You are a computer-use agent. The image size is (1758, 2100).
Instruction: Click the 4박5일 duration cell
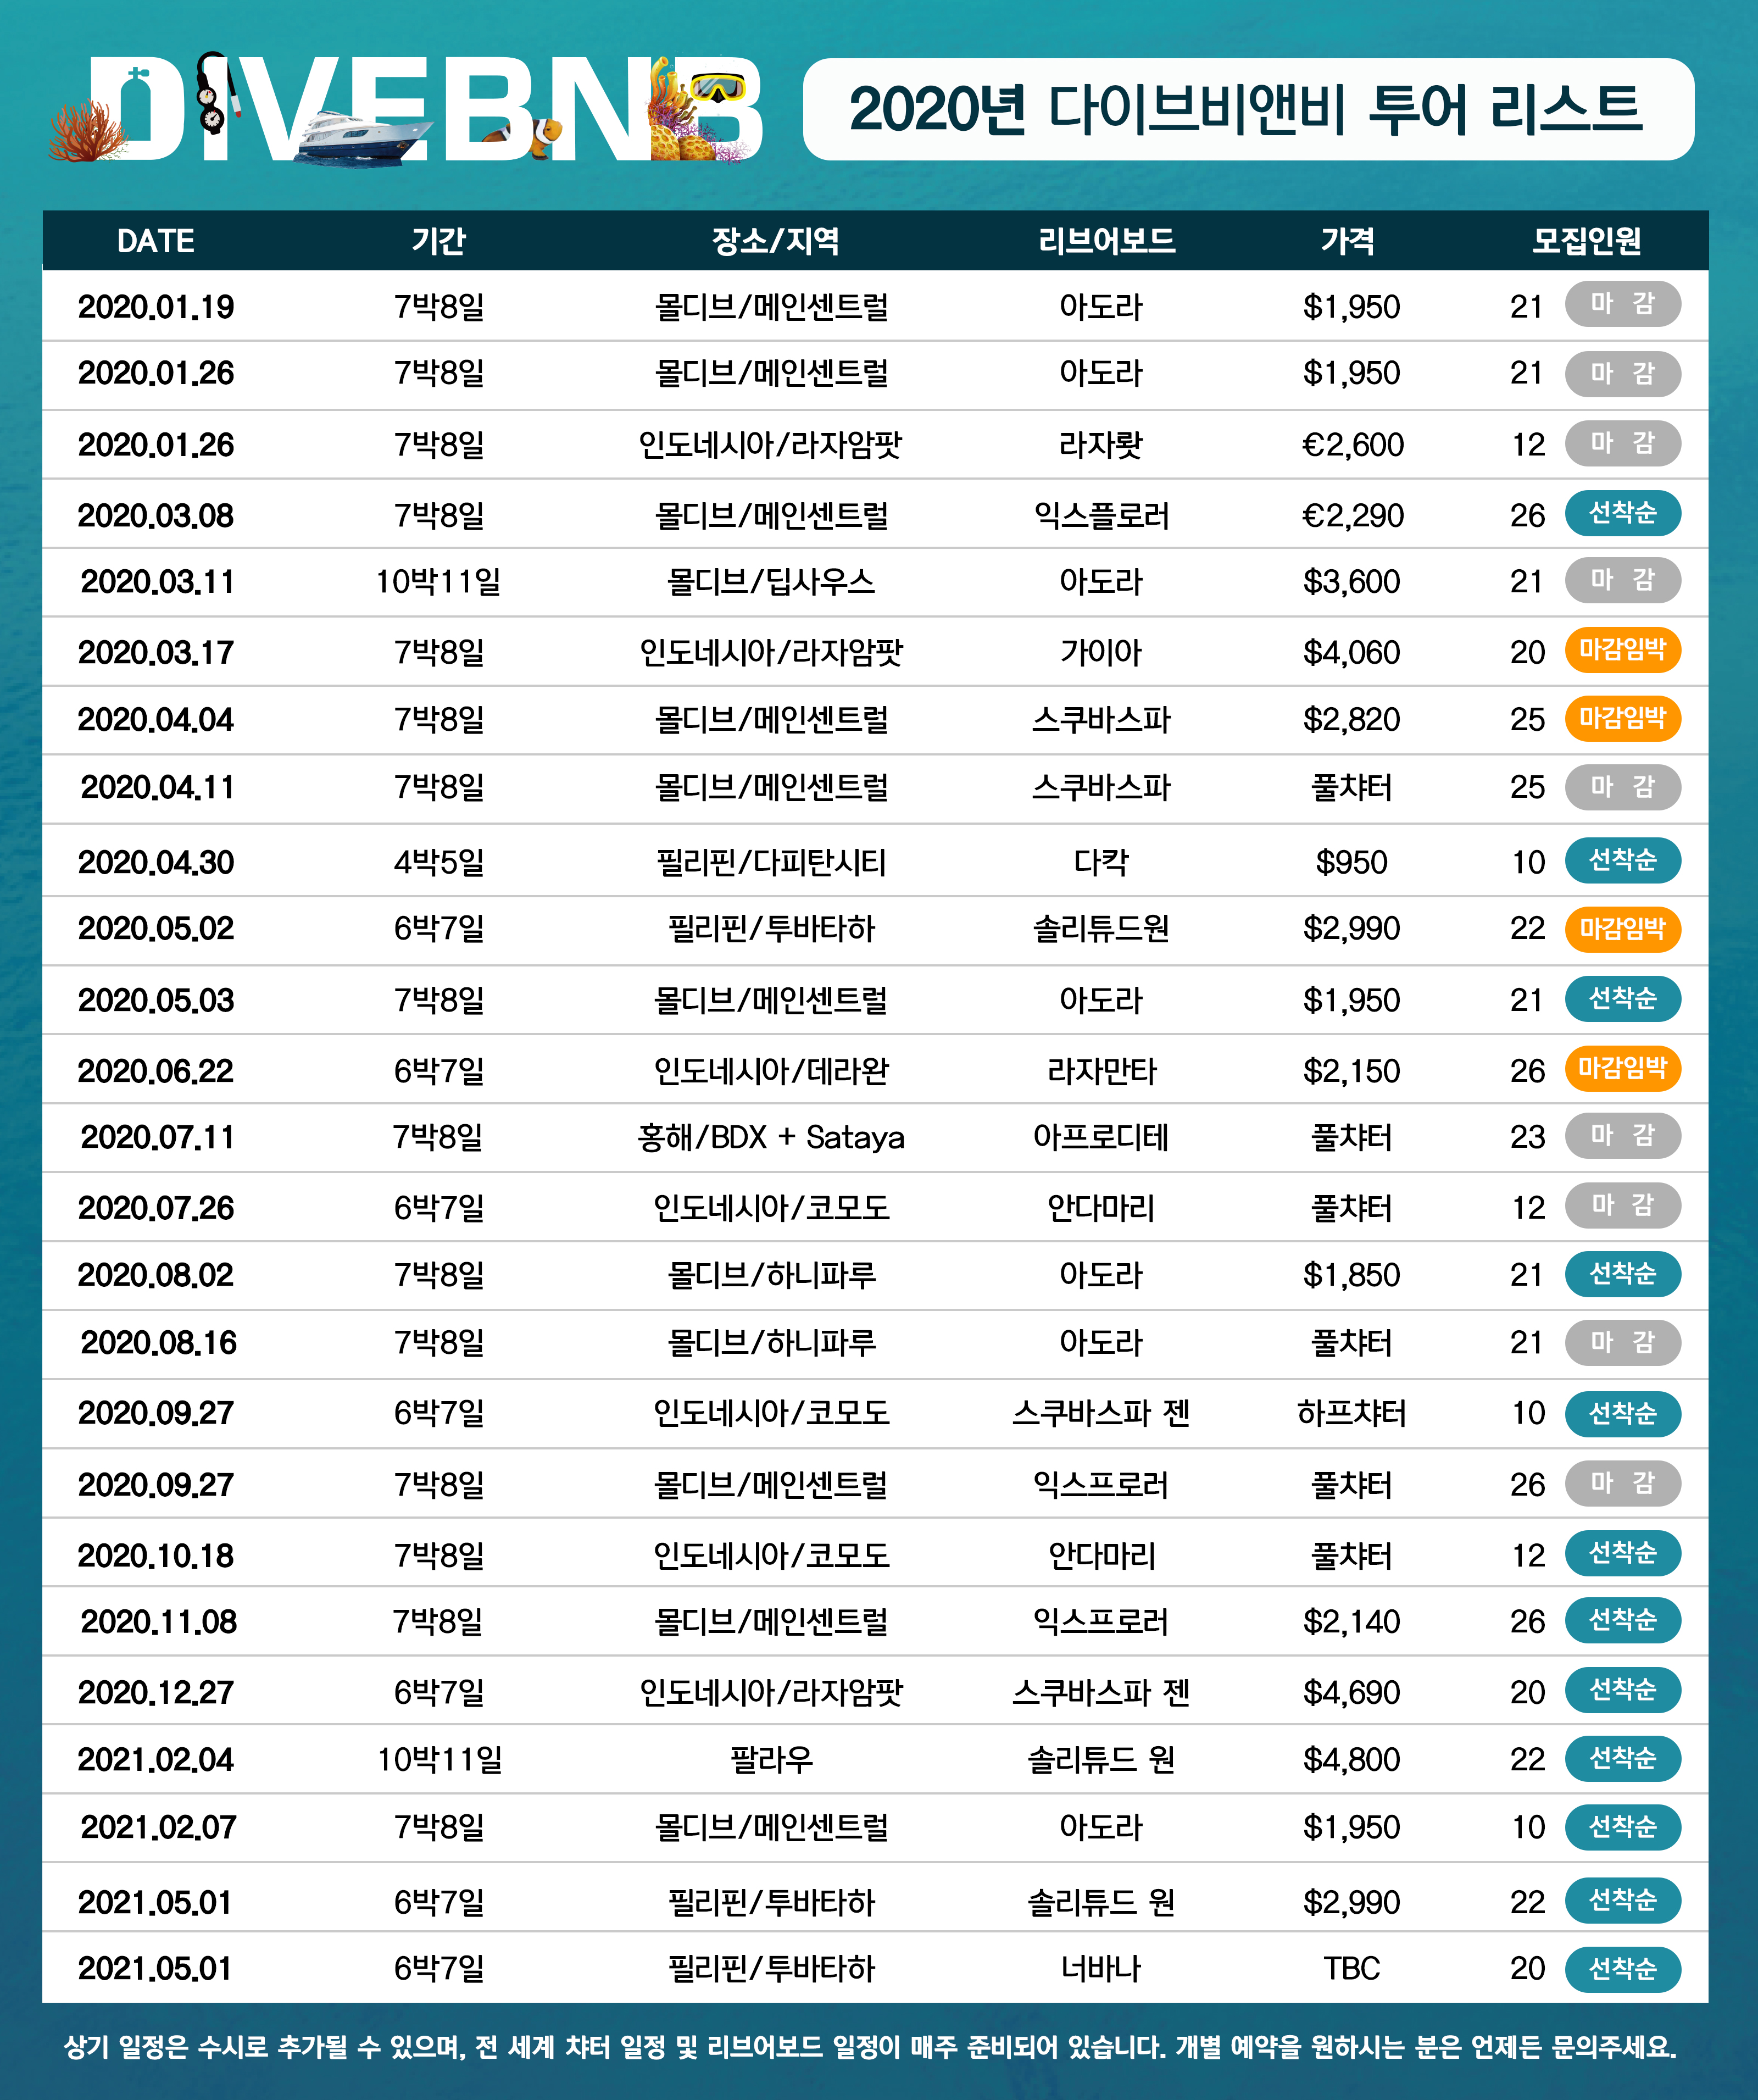(438, 862)
